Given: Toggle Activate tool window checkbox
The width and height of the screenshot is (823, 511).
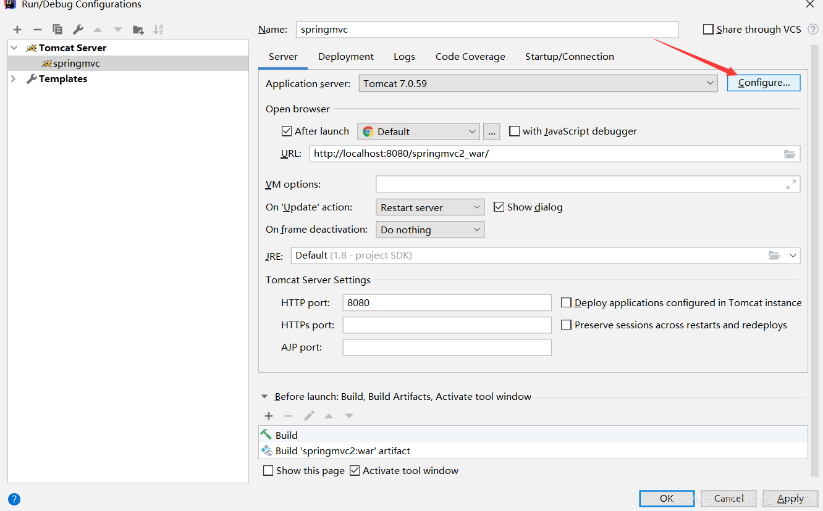Looking at the screenshot, I should 355,470.
